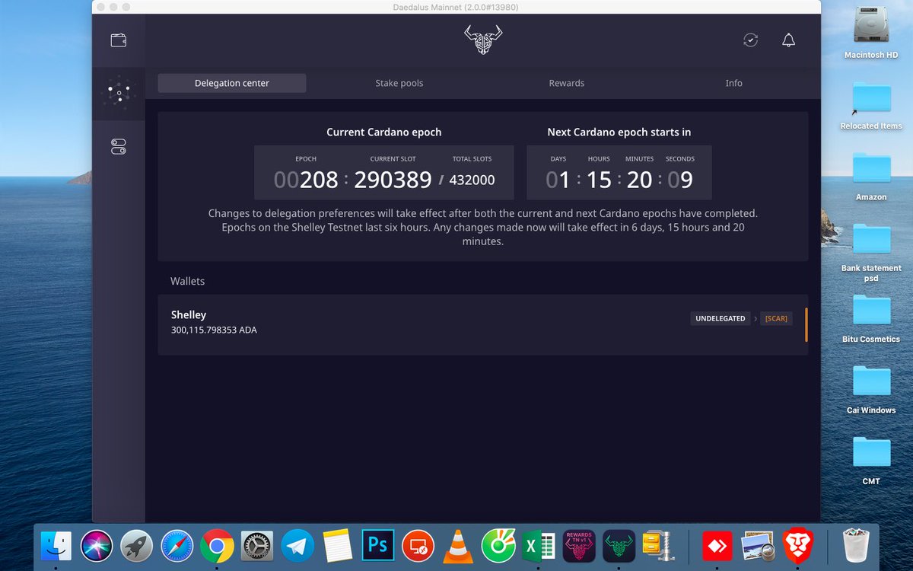
Task: Open Launchpad rocket icon in dock
Action: click(x=137, y=546)
